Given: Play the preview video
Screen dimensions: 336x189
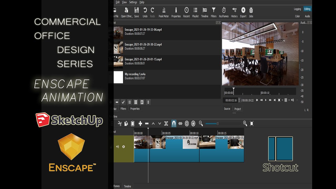Looking at the screenshot, I should tap(266, 100).
